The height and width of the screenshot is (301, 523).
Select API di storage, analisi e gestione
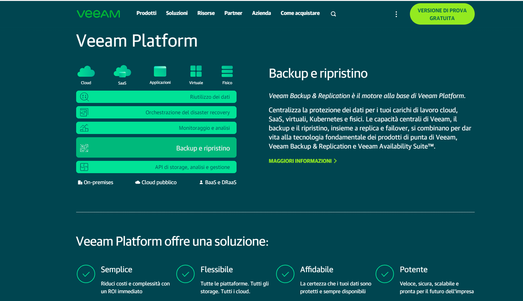point(156,167)
